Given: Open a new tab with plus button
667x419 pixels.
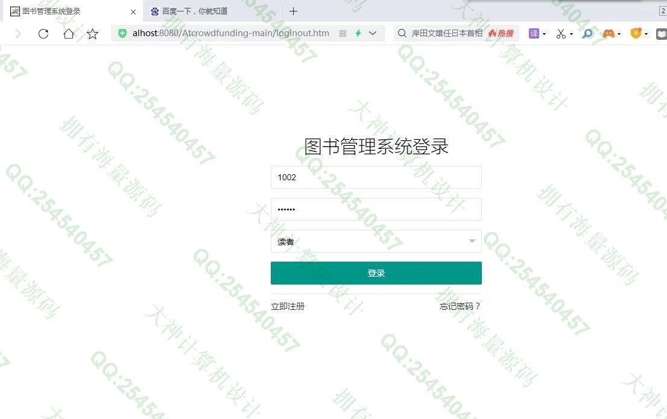Looking at the screenshot, I should tap(293, 11).
